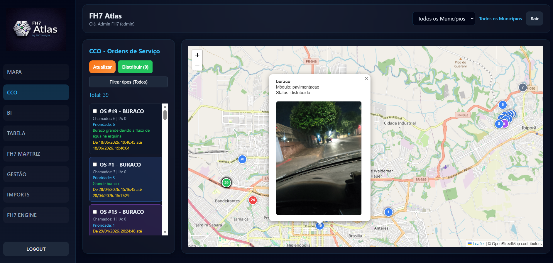Select map marker number 1
This screenshot has width=553, height=263.
[x=388, y=212]
